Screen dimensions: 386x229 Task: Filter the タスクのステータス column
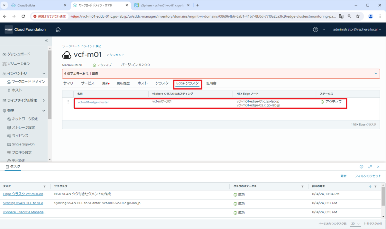point(302,187)
